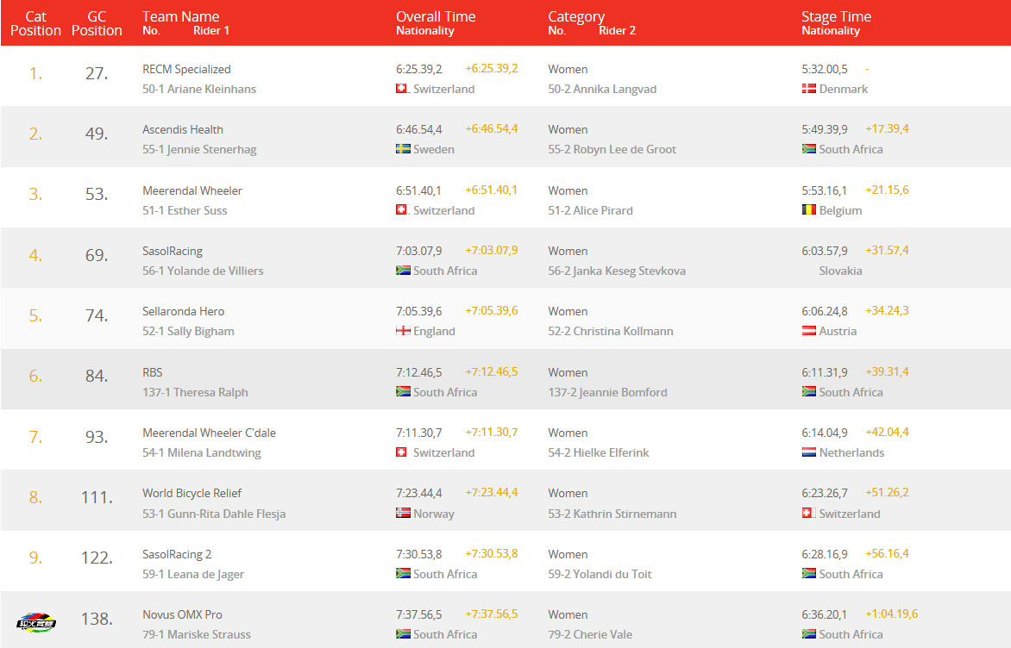The image size is (1011, 648).
Task: Click South Africa flag under overall time 7:03.07,9
Action: click(402, 270)
